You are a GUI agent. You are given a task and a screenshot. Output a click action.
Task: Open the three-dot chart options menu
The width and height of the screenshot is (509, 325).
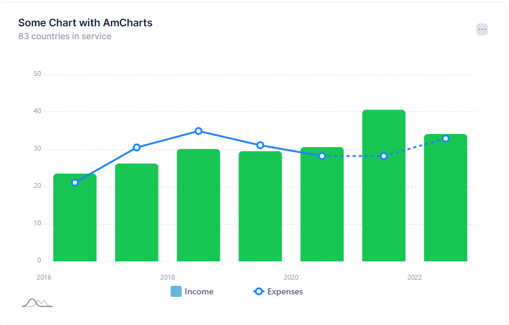coord(482,29)
